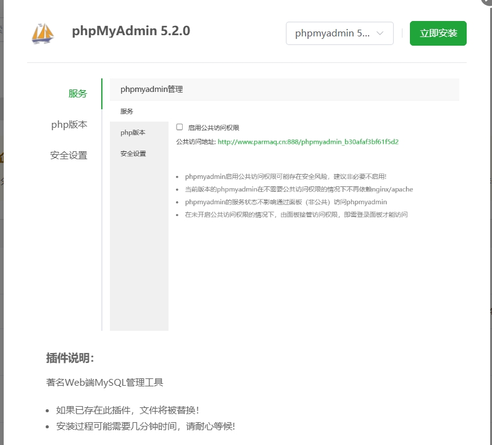Click the 公共访问地址 label
This screenshot has width=492, height=445.
(x=196, y=142)
